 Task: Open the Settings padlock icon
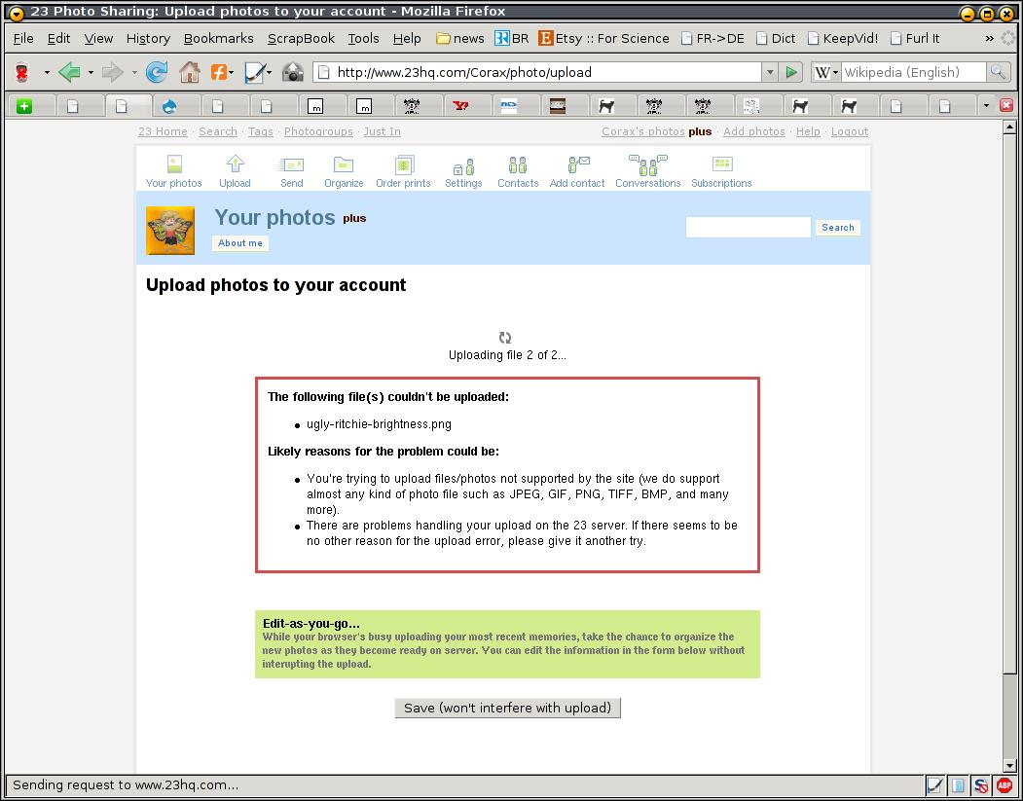(464, 166)
